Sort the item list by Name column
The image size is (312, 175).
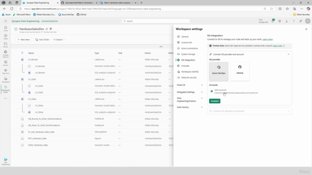coord(31,53)
